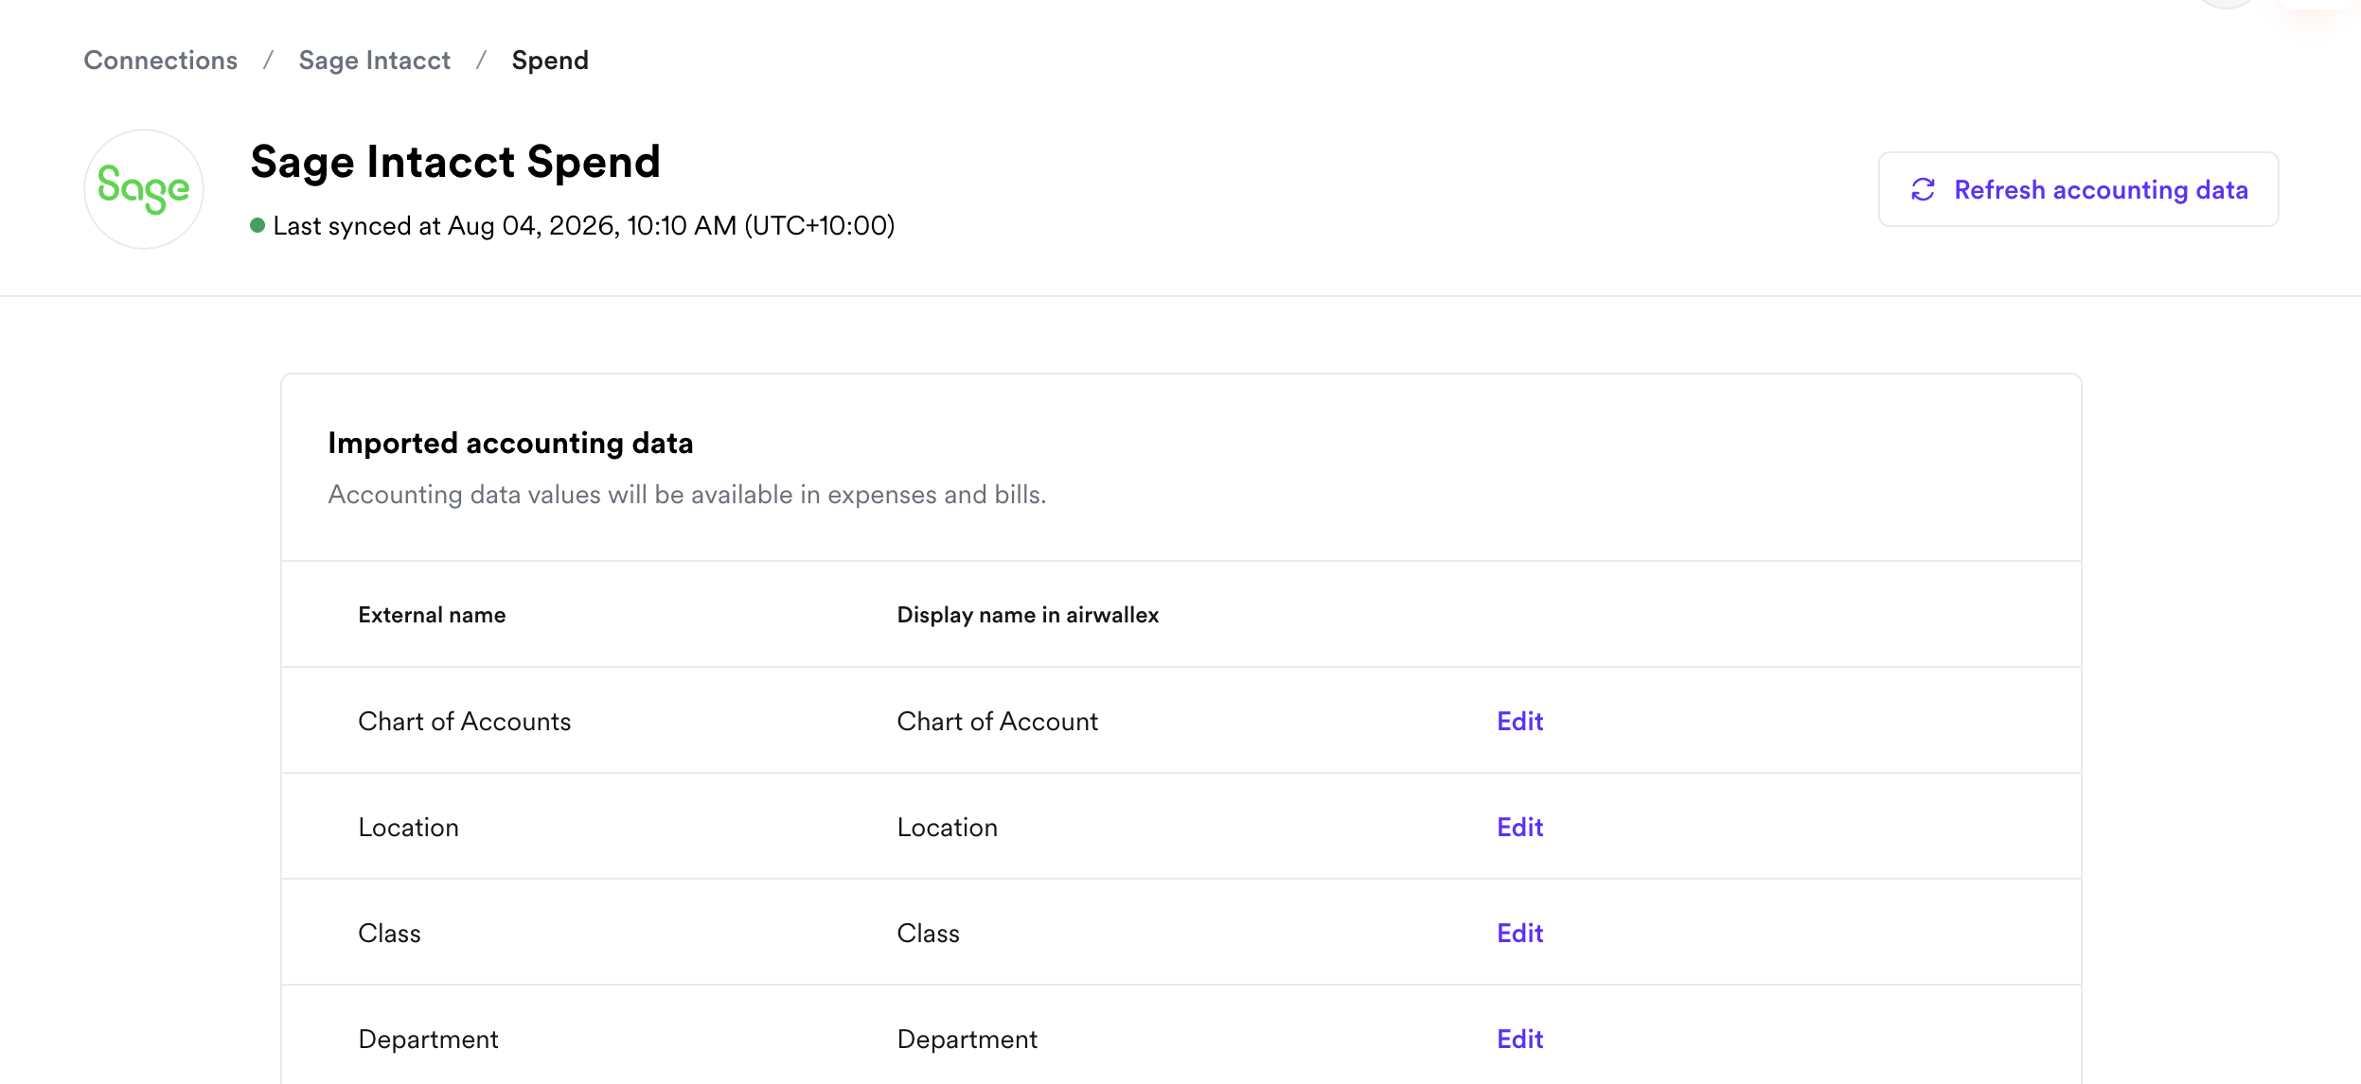Click Department display name cell
Screen dimensions: 2361x1084
967,1039
